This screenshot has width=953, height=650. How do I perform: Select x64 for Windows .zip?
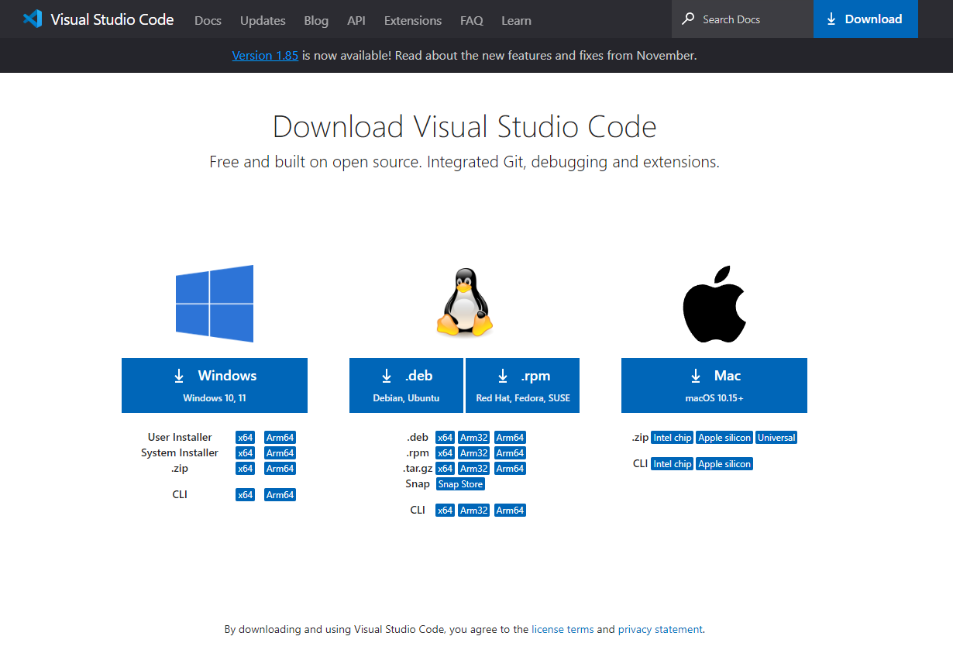click(246, 469)
